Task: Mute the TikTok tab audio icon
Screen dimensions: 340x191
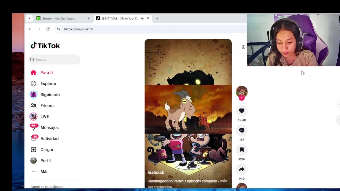Action: [142, 18]
